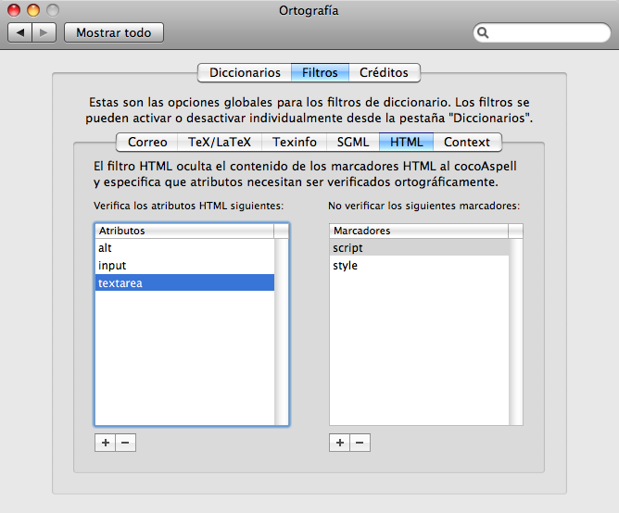Click the Atributos column header
Screen dimensions: 619x513
pos(184,231)
